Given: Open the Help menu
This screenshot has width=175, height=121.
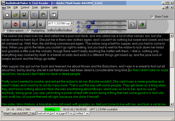Looking at the screenshot, I should pyautogui.click(x=55, y=8).
